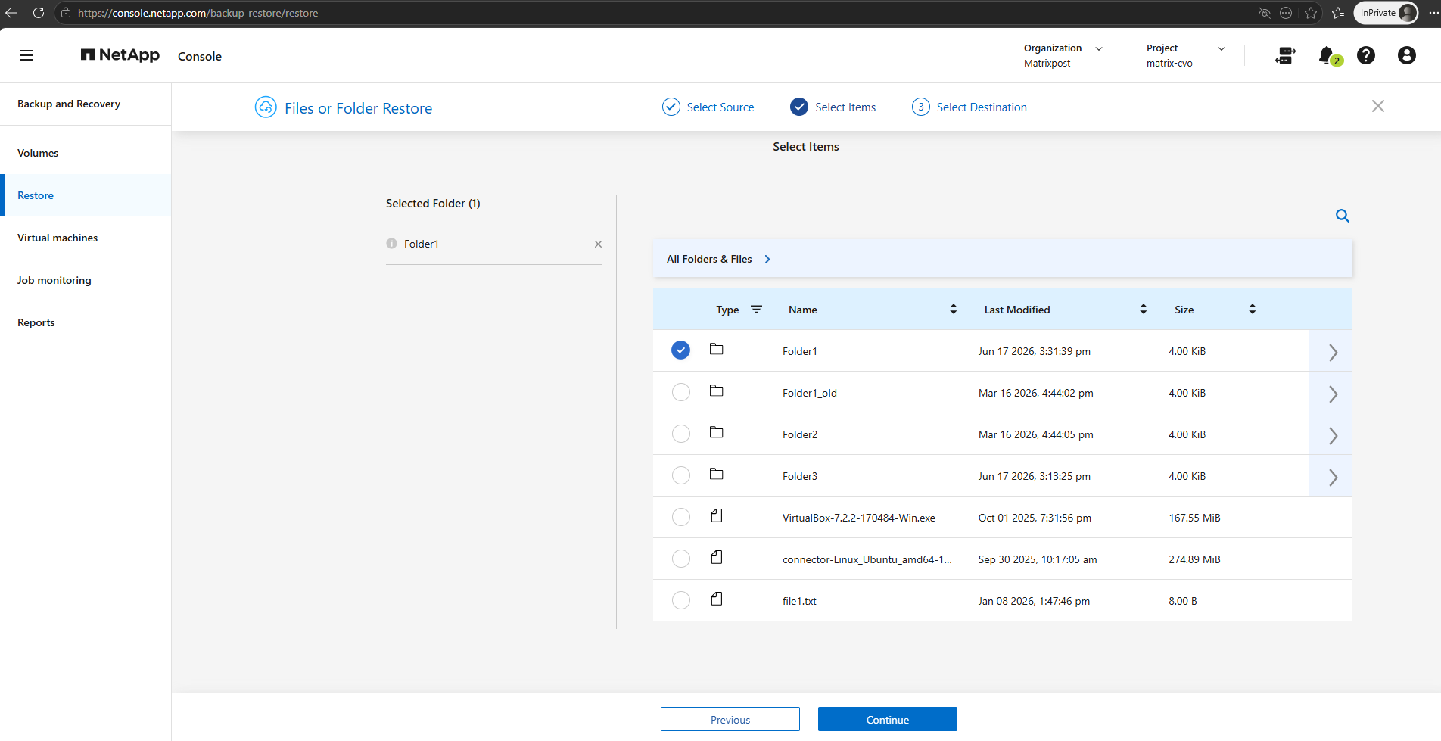Open the user account icon
Screen dimensions: 1441x741
(x=1407, y=55)
